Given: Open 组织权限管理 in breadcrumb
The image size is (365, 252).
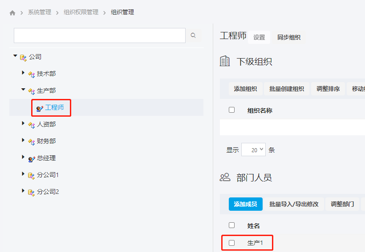Looking at the screenshot, I should pyautogui.click(x=81, y=12).
